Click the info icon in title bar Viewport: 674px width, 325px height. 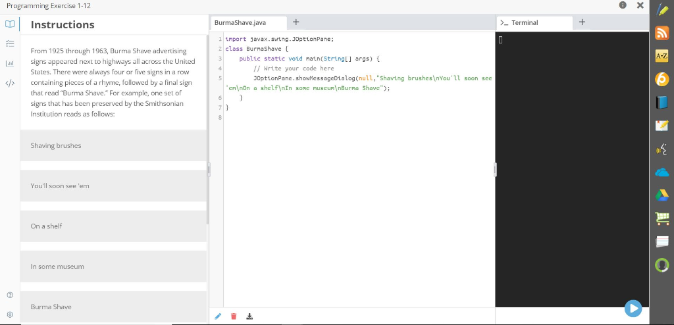click(623, 6)
